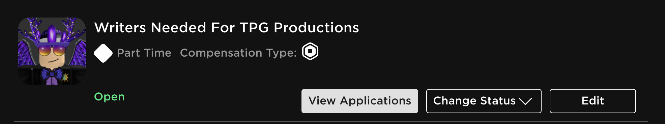The image size is (665, 124).
Task: Edit the Writers Needed job listing
Action: click(592, 101)
